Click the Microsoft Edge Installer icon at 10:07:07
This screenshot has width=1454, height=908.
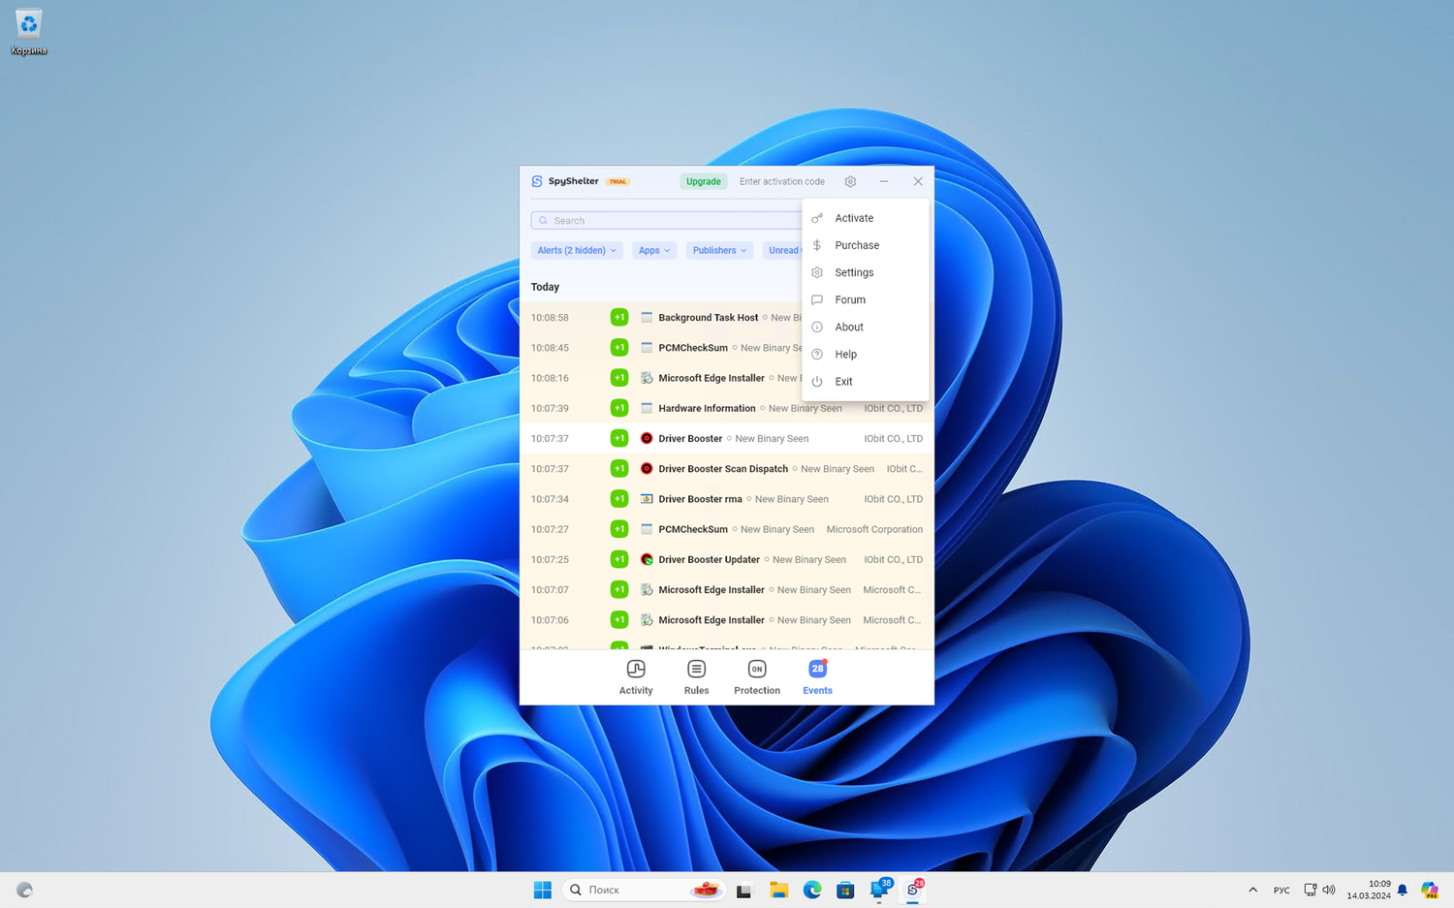coord(647,589)
